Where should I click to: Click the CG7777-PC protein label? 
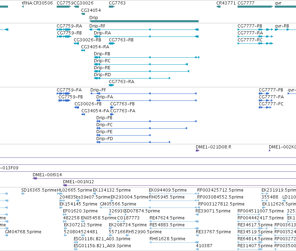point(271,104)
